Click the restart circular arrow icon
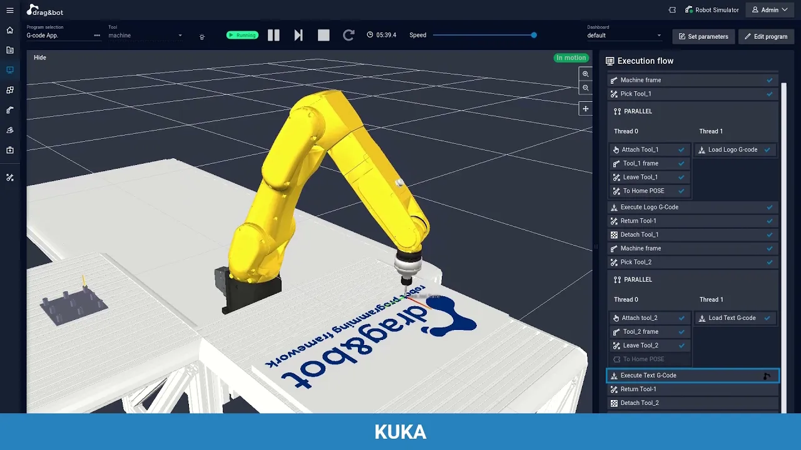Screen dimensions: 801x450 [349, 36]
